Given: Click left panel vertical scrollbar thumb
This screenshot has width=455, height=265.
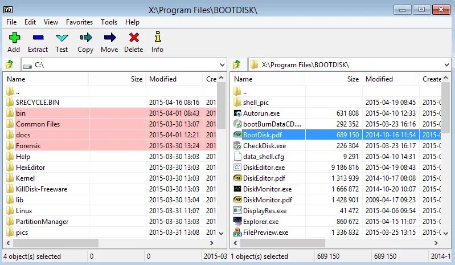Looking at the screenshot, I should [x=222, y=105].
